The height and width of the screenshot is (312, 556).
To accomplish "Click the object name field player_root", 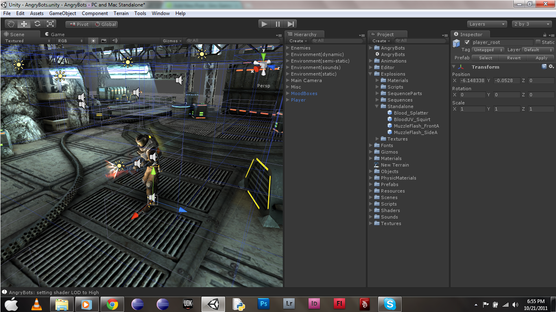I will (502, 42).
